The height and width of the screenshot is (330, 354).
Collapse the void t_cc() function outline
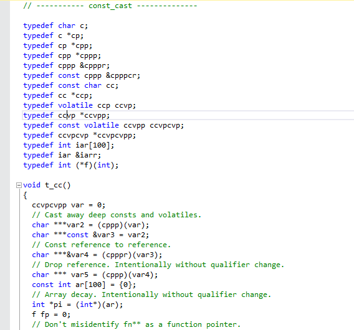click(x=19, y=185)
